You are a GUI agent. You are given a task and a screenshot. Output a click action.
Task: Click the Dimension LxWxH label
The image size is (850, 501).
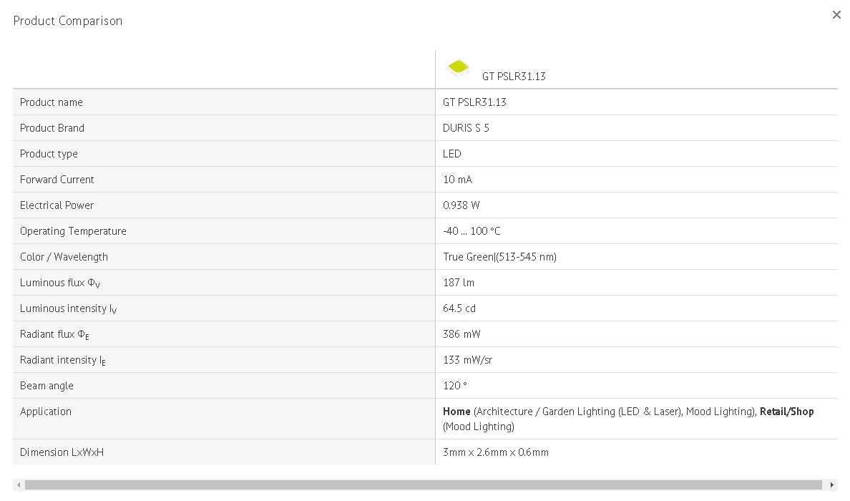pos(62,452)
